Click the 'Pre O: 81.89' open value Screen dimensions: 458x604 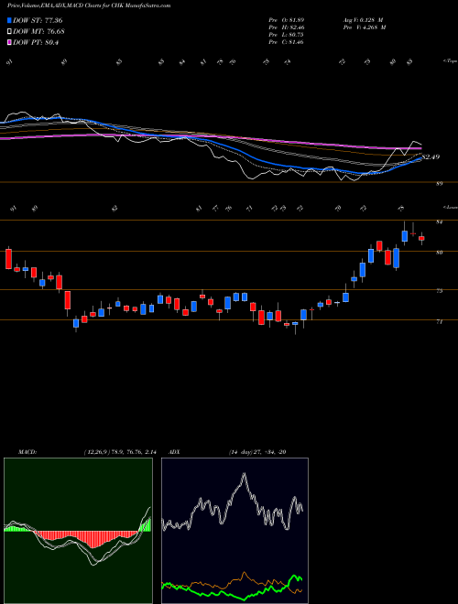point(286,20)
